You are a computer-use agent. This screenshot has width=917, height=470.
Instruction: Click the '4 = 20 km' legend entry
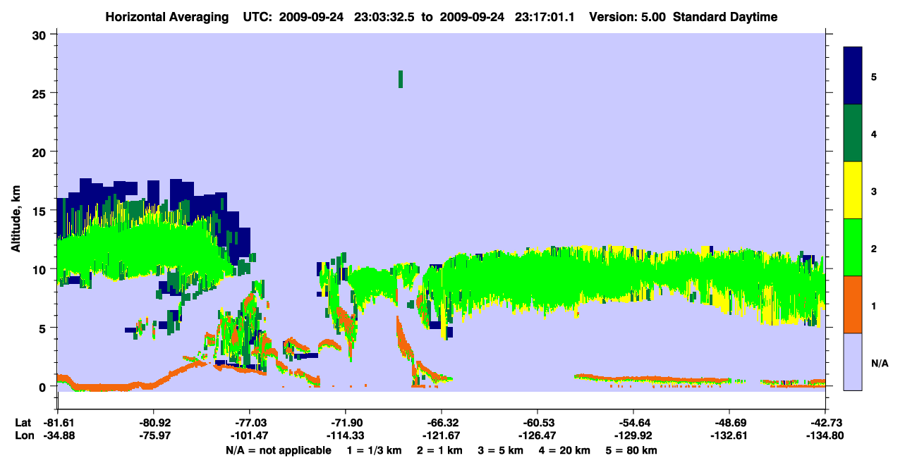pyautogui.click(x=563, y=450)
